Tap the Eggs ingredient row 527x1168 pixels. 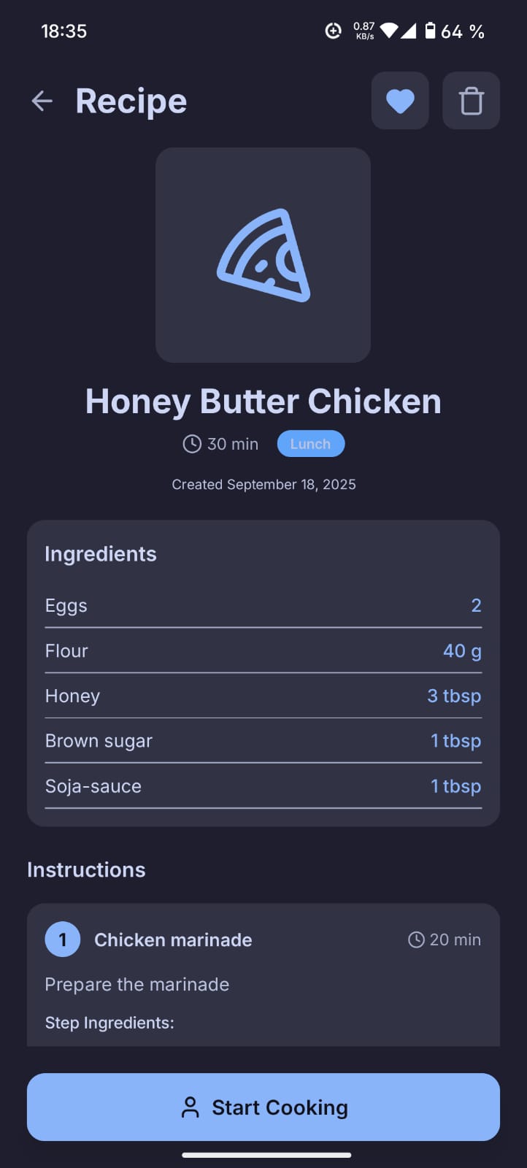click(x=263, y=606)
